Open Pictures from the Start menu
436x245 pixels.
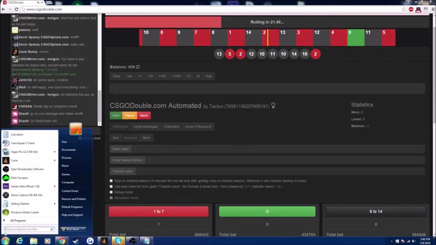(66, 158)
